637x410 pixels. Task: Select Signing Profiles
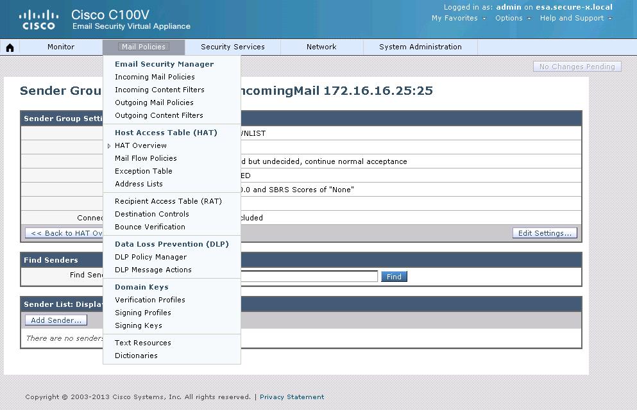coord(143,313)
